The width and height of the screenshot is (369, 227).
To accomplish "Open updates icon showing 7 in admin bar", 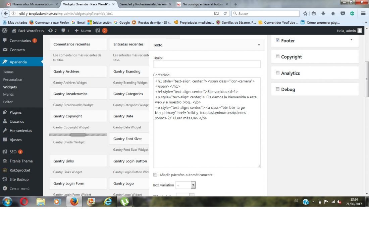I will tap(52, 31).
